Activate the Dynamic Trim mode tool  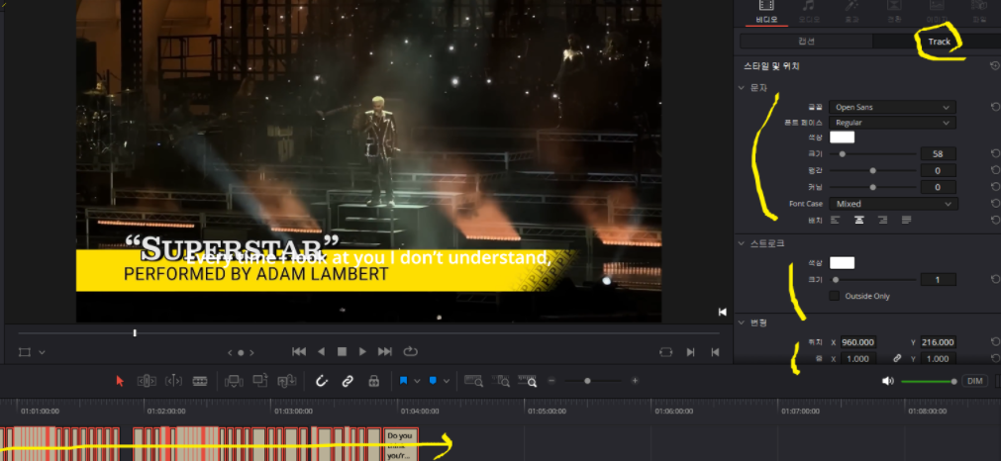click(173, 381)
